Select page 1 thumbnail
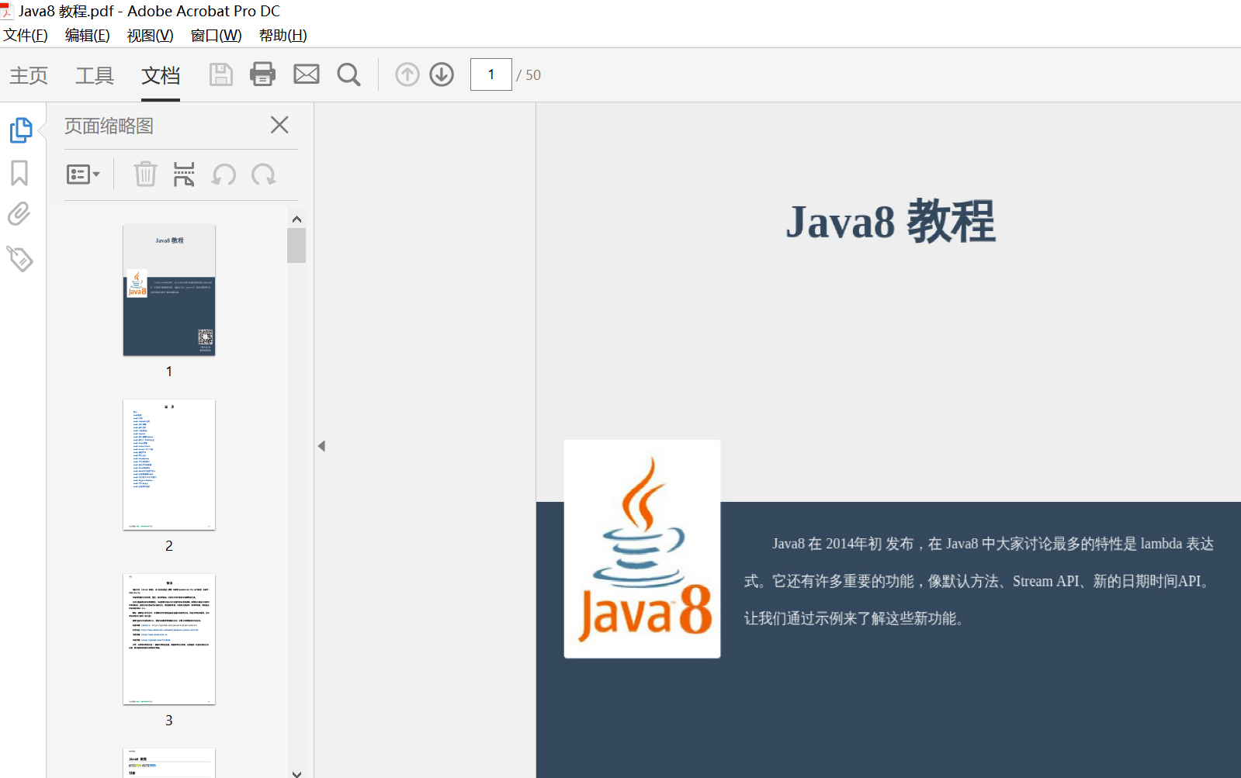Viewport: 1241px width, 778px height. [169, 291]
